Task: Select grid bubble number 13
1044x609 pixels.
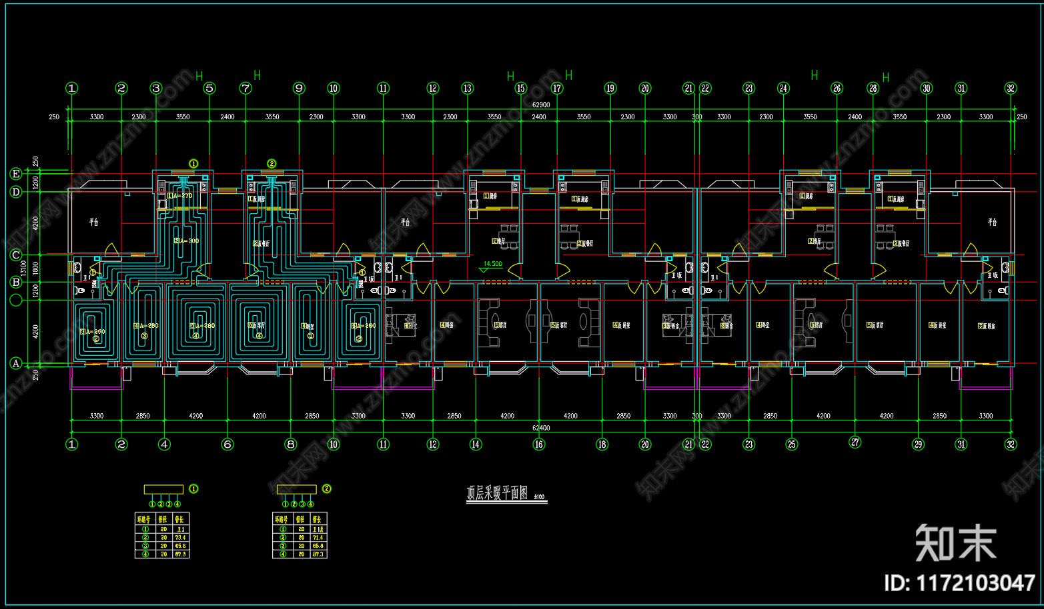Action: (468, 88)
